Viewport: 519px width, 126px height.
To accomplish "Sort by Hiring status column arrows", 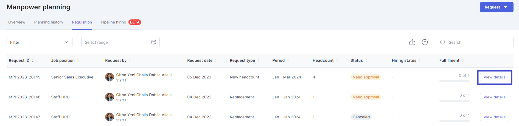I will tap(420, 61).
